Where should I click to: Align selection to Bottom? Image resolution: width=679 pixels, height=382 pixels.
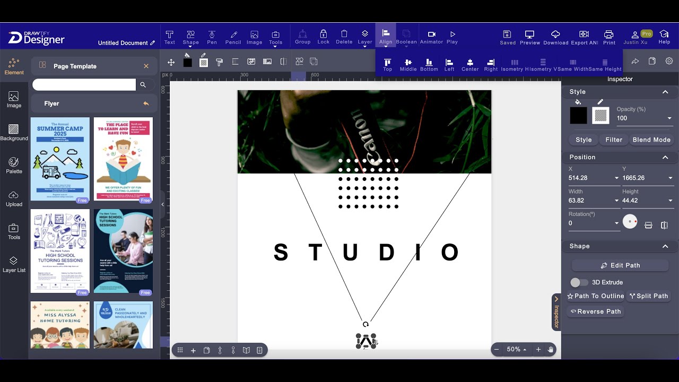pos(429,65)
